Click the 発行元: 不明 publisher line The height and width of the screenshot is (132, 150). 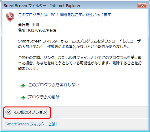[28, 25]
